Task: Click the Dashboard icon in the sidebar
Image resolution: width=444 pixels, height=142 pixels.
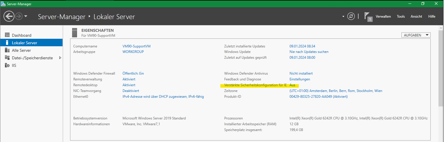Action: tap(7, 35)
